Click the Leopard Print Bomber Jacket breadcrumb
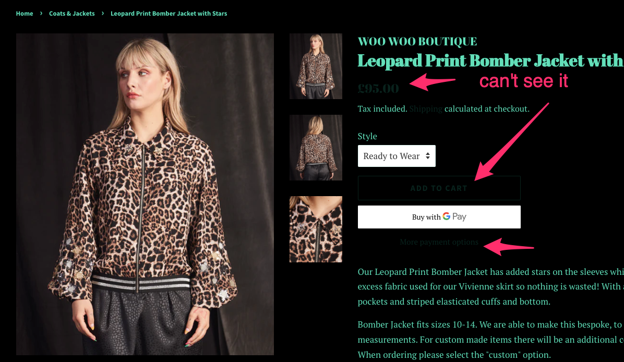Screen dimensions: 624x362 [169, 14]
